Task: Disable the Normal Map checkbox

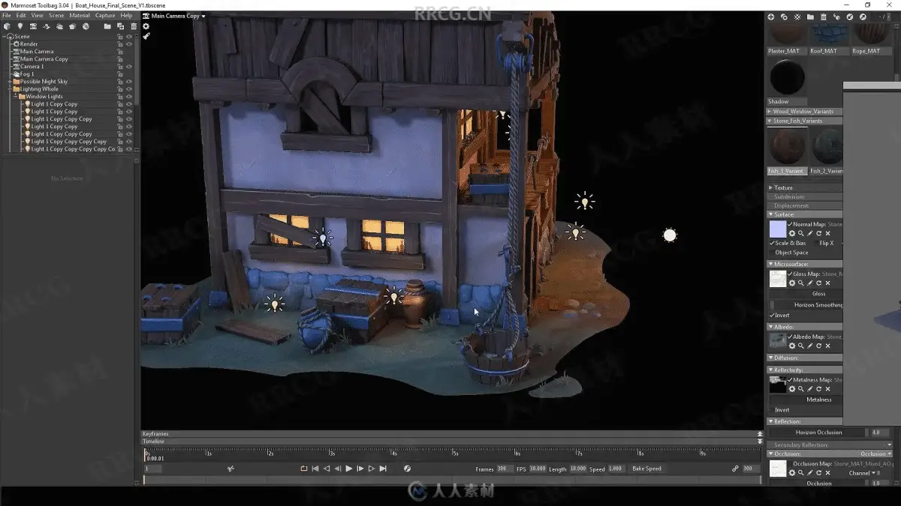Action: click(791, 224)
